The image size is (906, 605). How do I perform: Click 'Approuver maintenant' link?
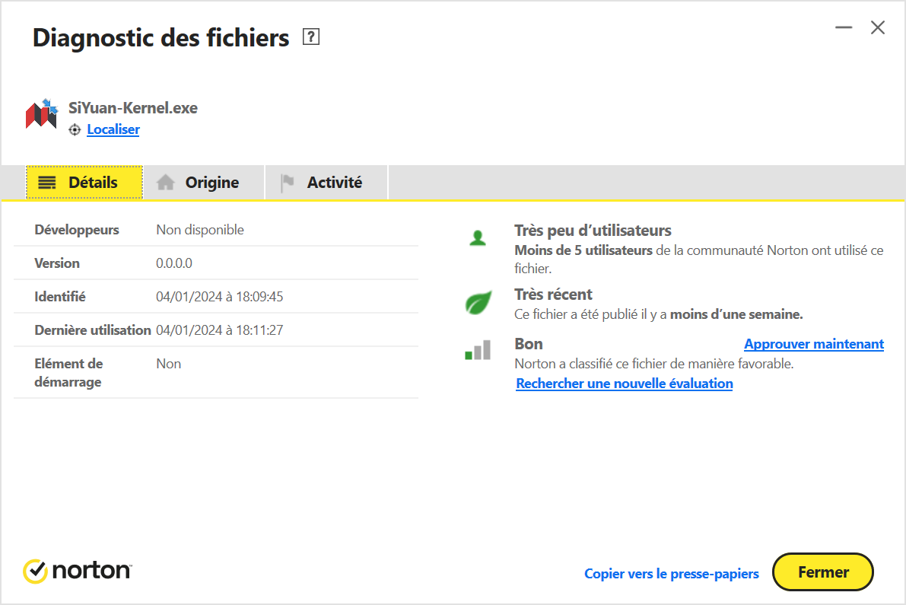point(813,344)
